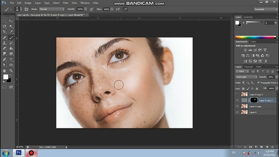Open brush Flow slider dropdown
The height and width of the screenshot is (157, 279).
pyautogui.click(x=112, y=9)
